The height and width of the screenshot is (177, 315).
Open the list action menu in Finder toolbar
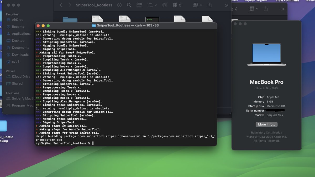click(152, 5)
